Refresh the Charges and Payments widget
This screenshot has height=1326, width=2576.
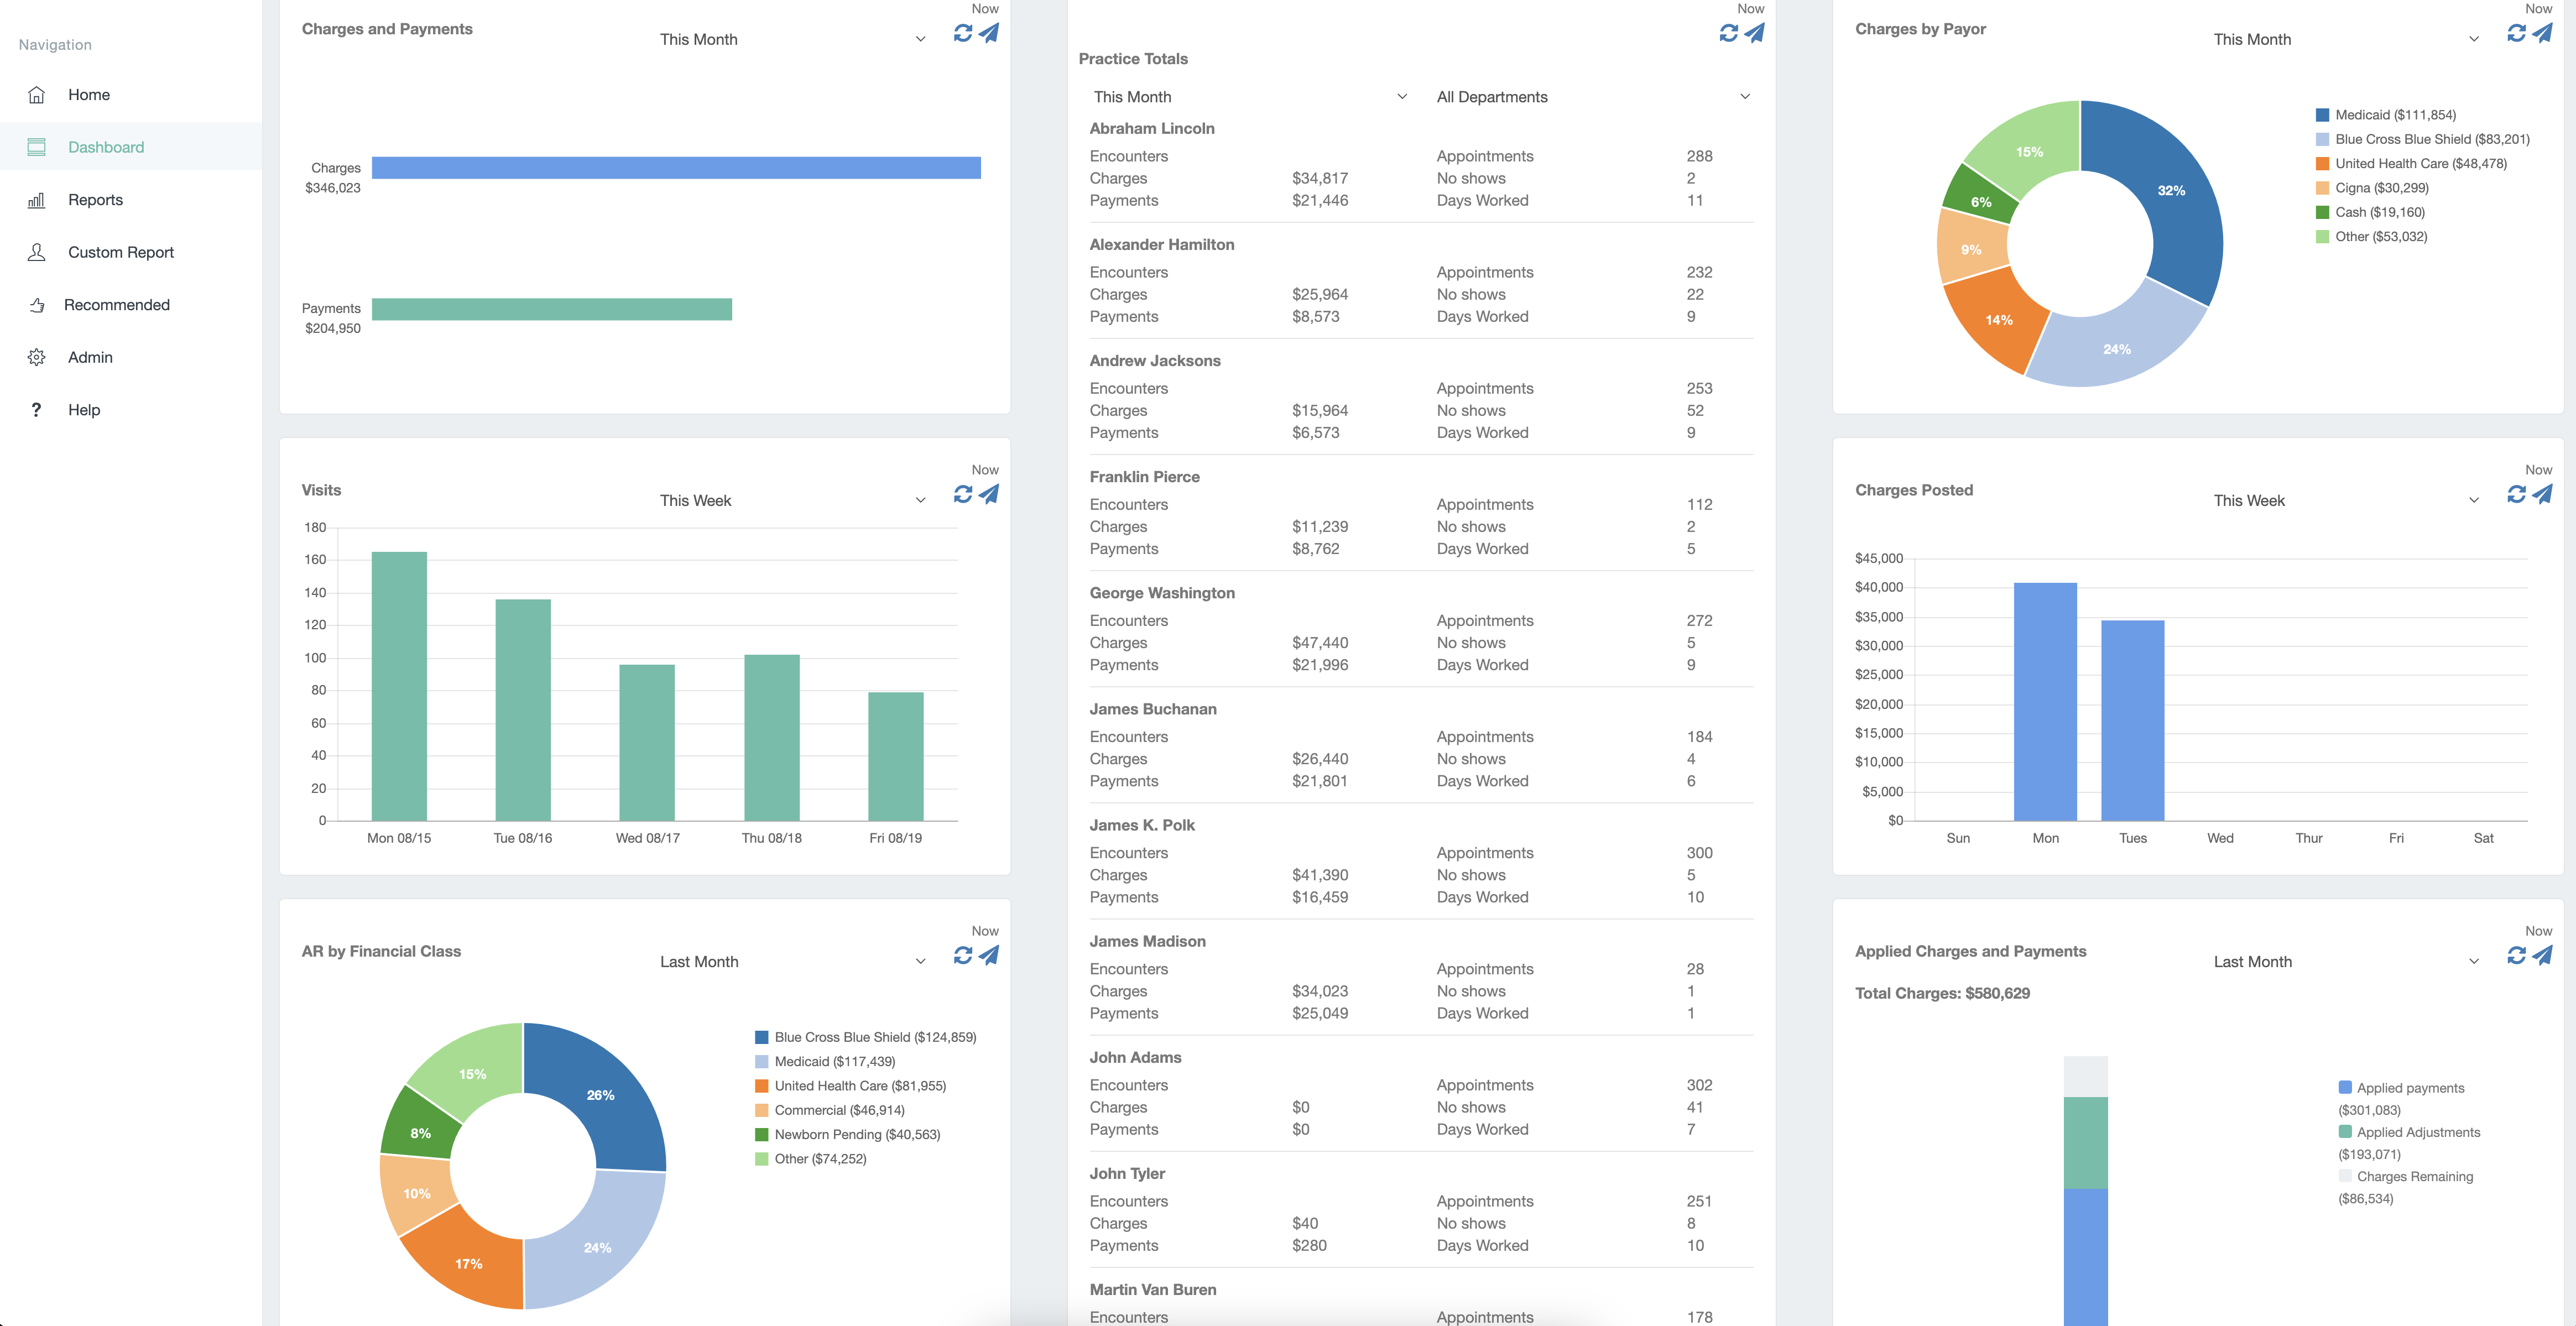[962, 33]
